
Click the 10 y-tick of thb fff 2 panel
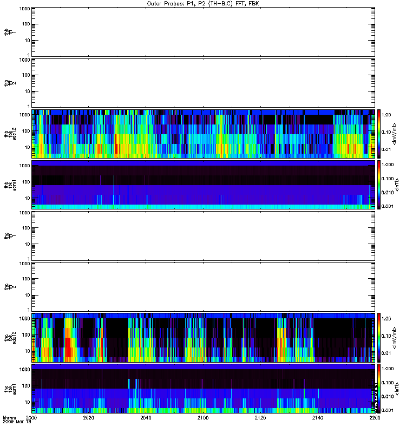[27, 91]
